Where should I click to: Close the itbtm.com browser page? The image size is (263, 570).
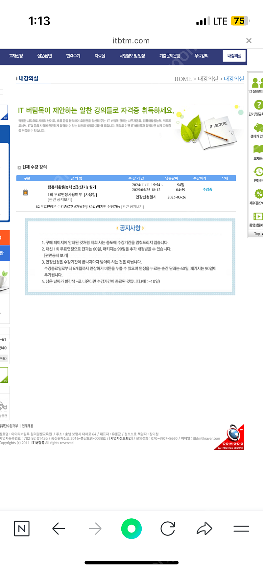pos(249,40)
